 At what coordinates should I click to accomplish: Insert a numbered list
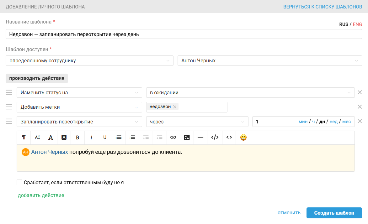[x=132, y=137]
